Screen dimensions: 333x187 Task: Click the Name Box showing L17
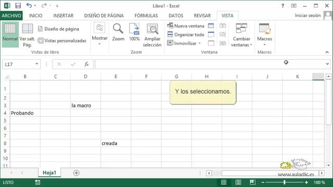click(x=18, y=64)
